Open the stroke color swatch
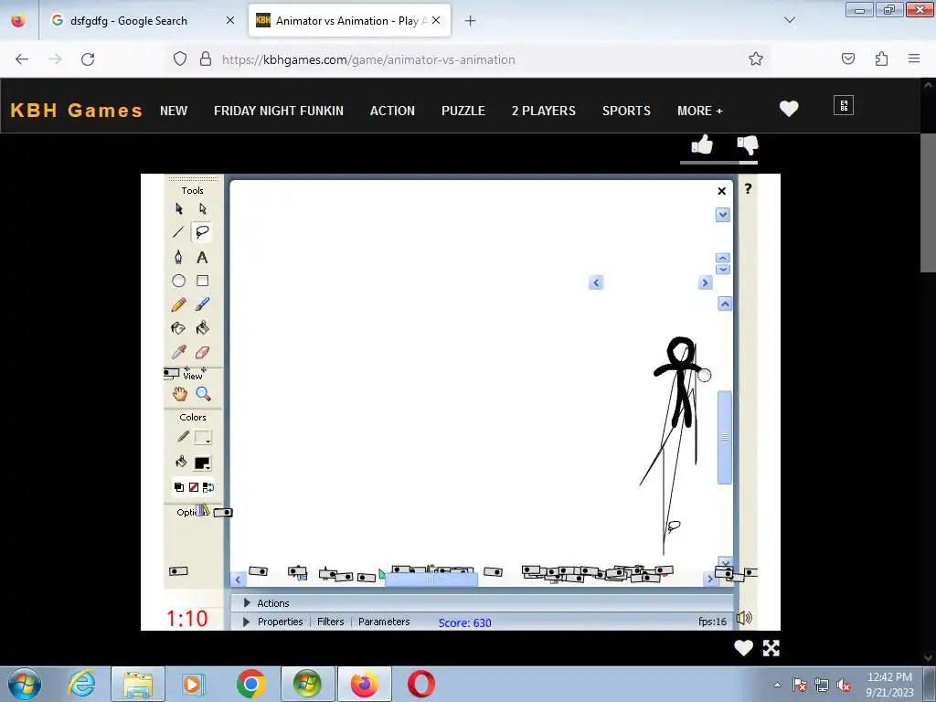 tap(203, 438)
